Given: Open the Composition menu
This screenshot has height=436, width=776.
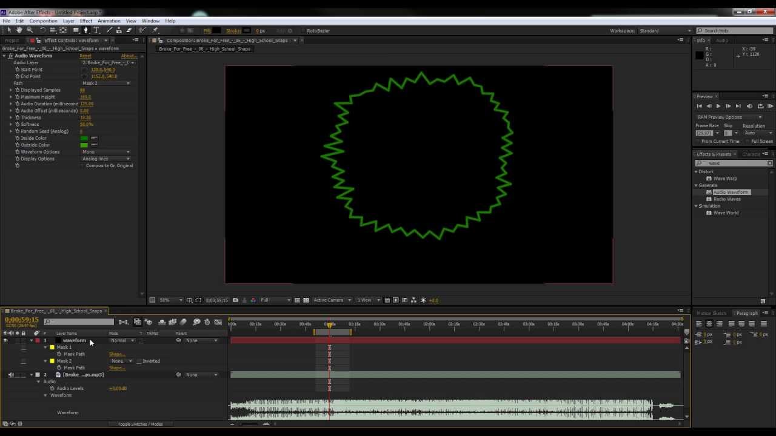Looking at the screenshot, I should pos(43,21).
